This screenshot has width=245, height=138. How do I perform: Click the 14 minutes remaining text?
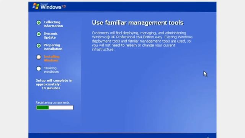pyautogui.click(x=51, y=88)
